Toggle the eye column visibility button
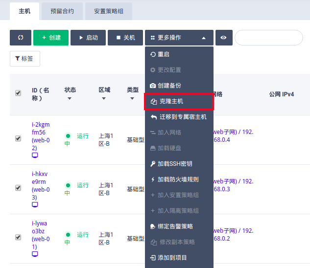Image resolution: width=310 pixels, height=268 pixels. pos(224,38)
